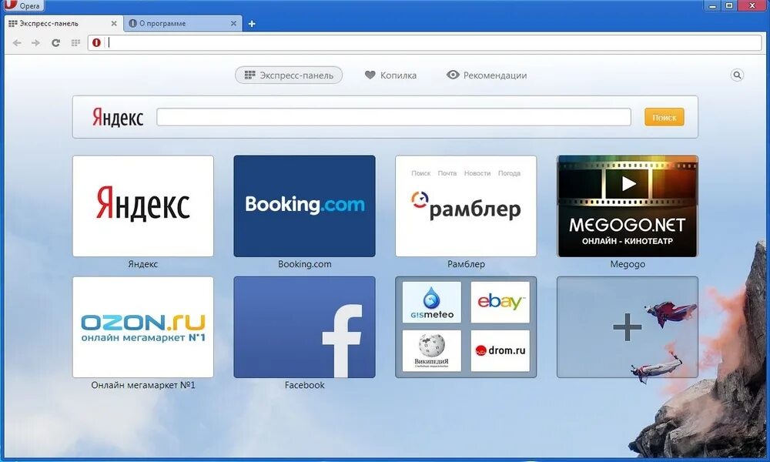The height and width of the screenshot is (462, 770).
Task: Open the Opera main menu button
Action: 23,5
